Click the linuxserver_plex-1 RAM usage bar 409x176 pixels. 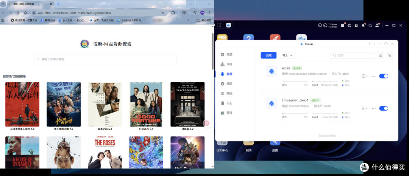point(325,114)
